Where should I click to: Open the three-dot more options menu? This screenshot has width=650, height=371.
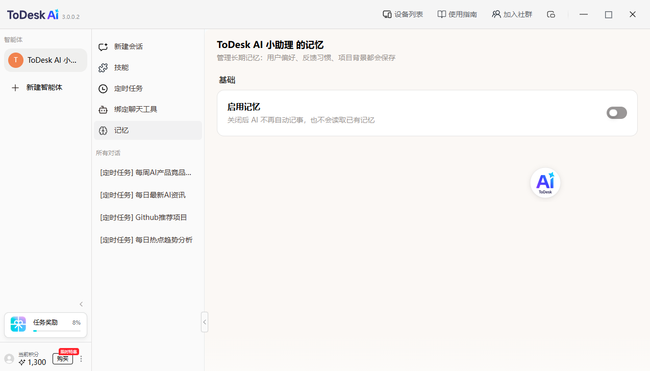click(81, 359)
